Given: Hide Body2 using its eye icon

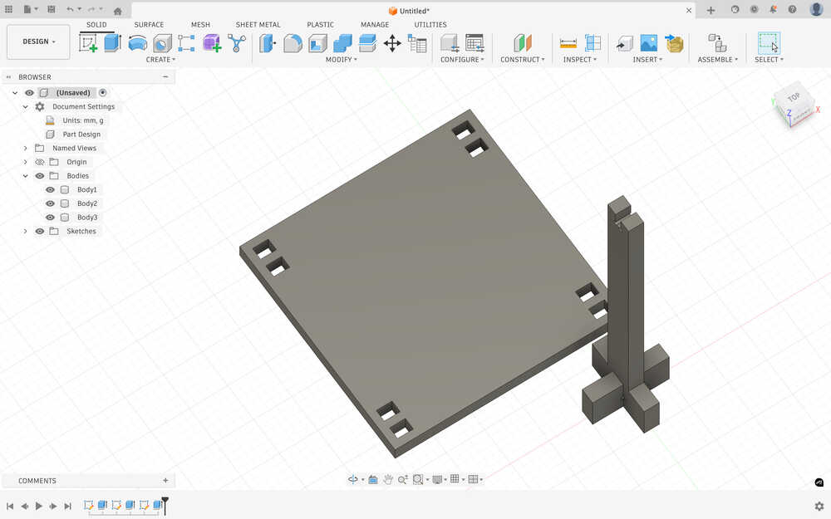Looking at the screenshot, I should click(50, 203).
